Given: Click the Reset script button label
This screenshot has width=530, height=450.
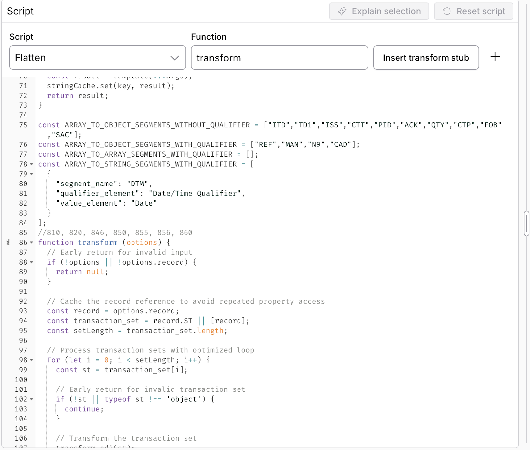Looking at the screenshot, I should (481, 11).
